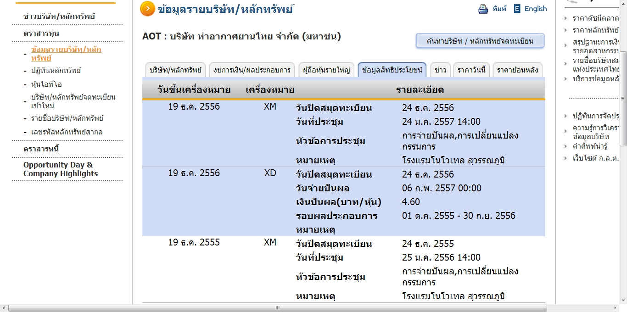Click period 01 ต.ค. 2555 - 30 ก.ย. 2556

click(x=459, y=216)
